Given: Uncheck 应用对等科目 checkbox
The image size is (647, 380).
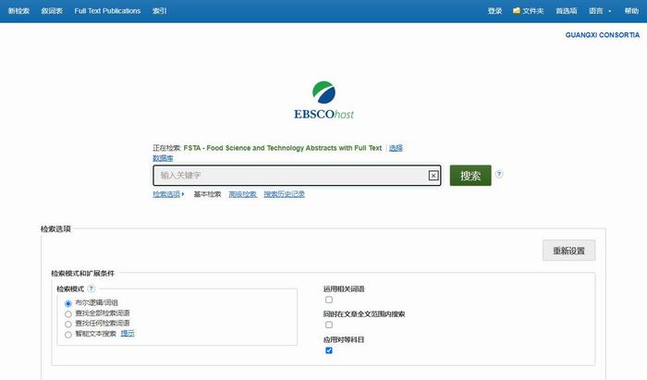Looking at the screenshot, I should [x=329, y=350].
